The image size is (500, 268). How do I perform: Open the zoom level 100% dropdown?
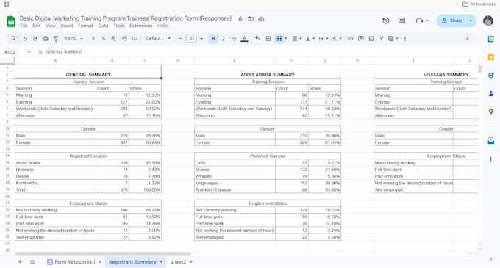(x=73, y=38)
